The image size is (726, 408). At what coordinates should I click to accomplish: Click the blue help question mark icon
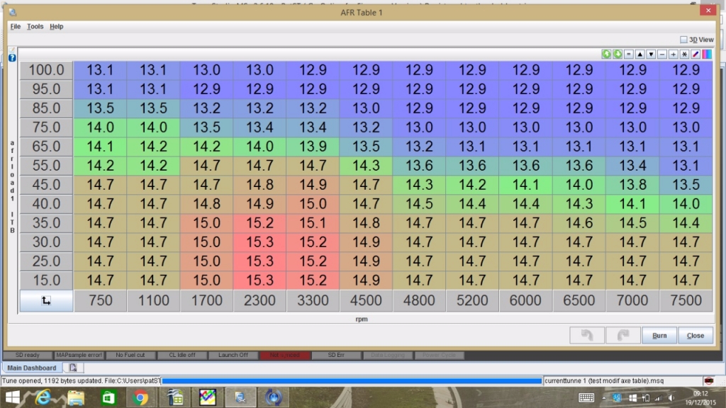(x=12, y=58)
